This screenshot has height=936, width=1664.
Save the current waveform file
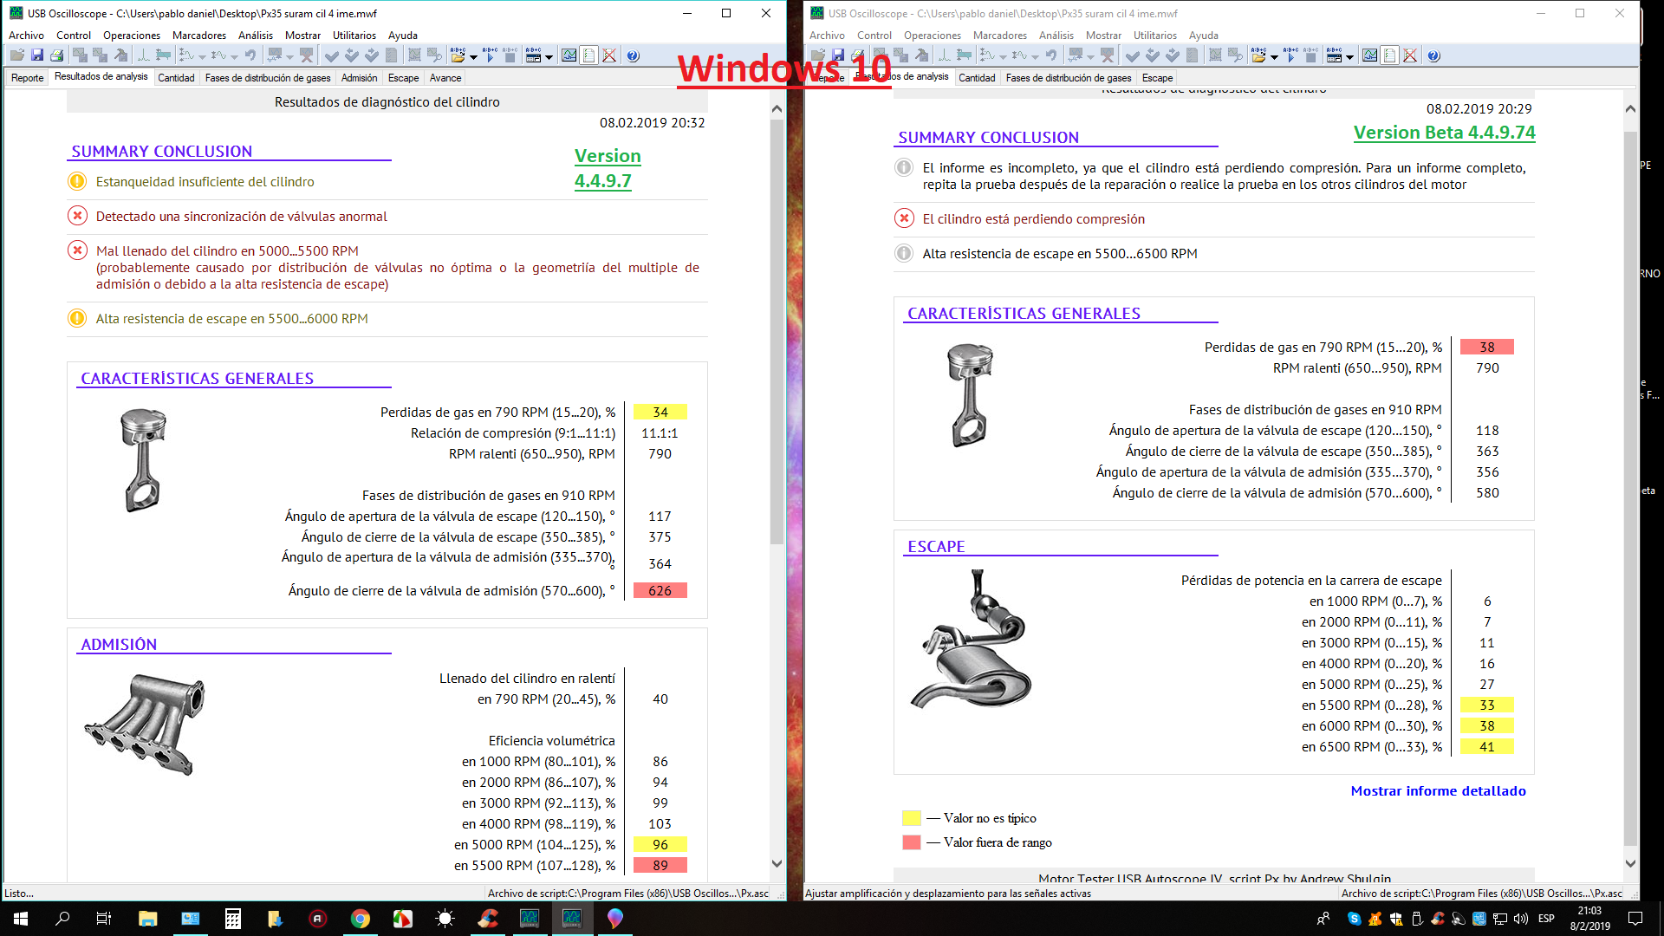click(x=38, y=55)
